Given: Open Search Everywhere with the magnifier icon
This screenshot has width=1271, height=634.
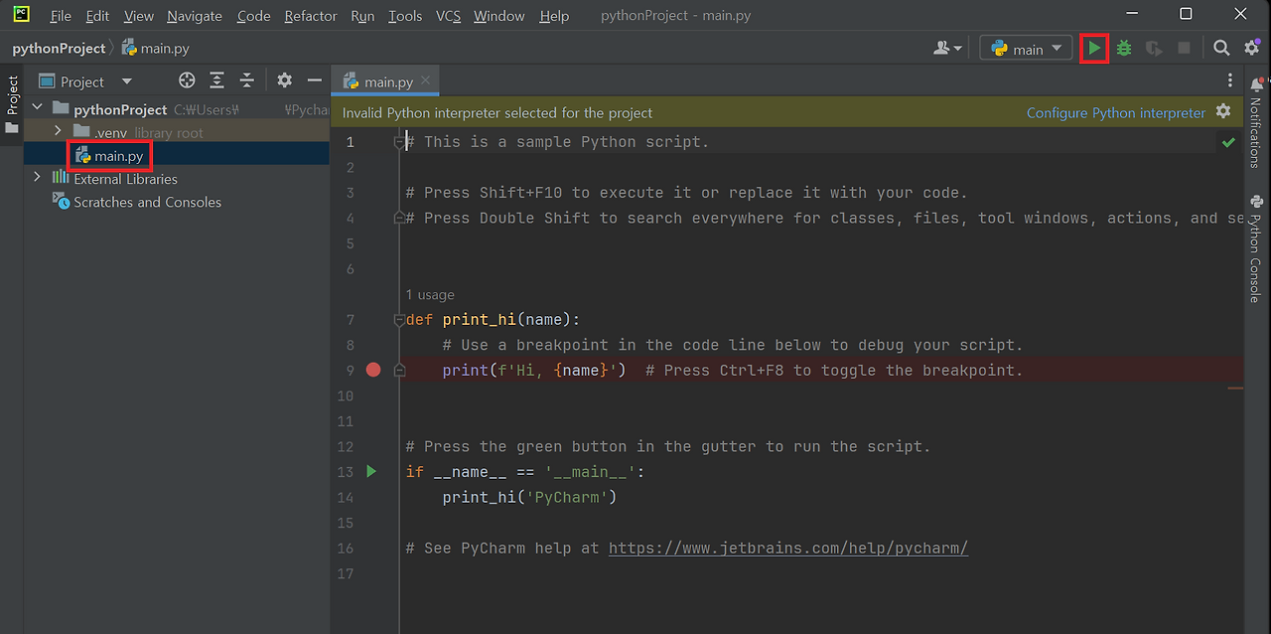Looking at the screenshot, I should pyautogui.click(x=1221, y=47).
